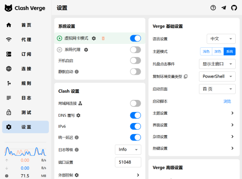The image size is (242, 179).
Task: Expand the 主题设置 row
Action: tap(194, 113)
